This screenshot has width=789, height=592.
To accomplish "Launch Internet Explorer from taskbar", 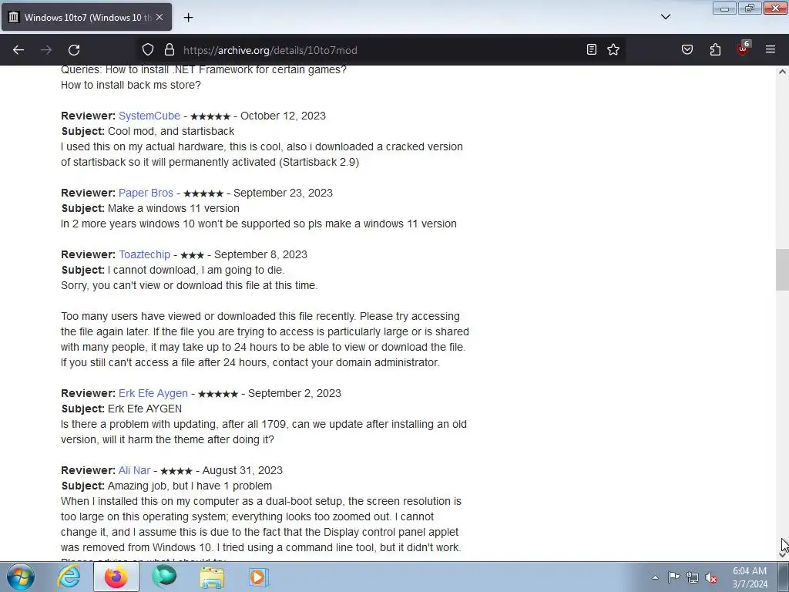I will (x=69, y=577).
